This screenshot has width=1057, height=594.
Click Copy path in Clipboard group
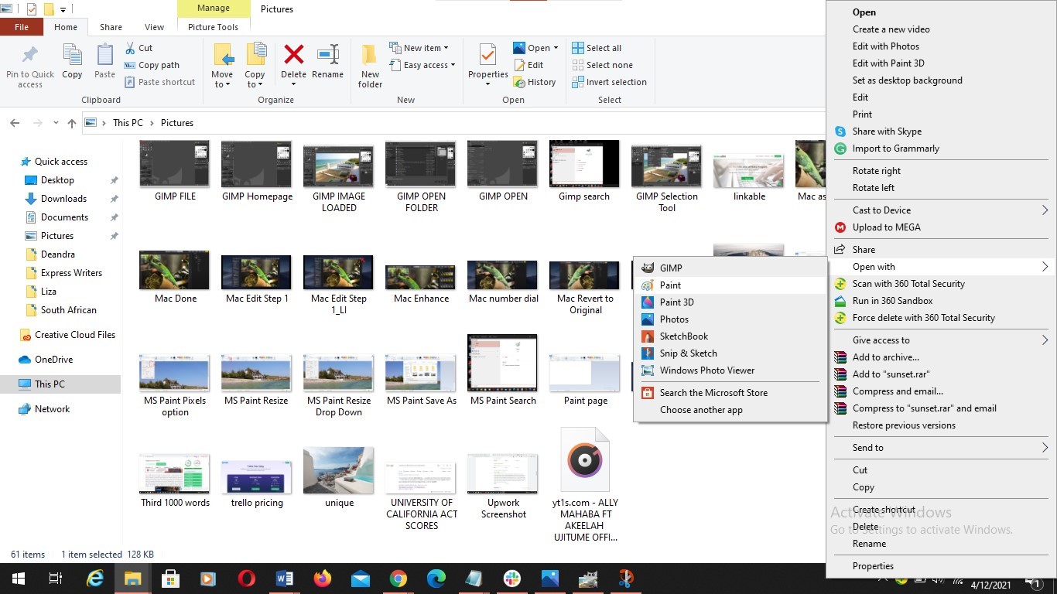click(x=151, y=65)
